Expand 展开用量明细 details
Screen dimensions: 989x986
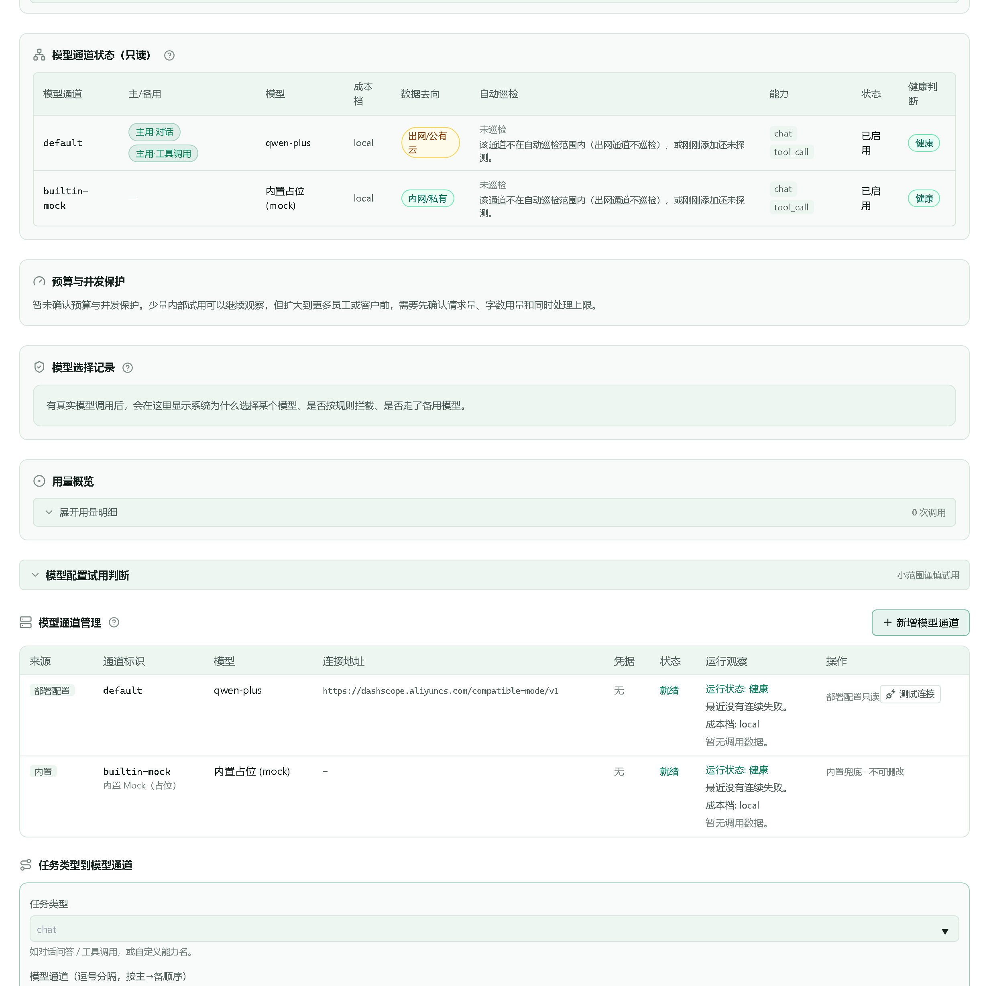[x=494, y=512]
